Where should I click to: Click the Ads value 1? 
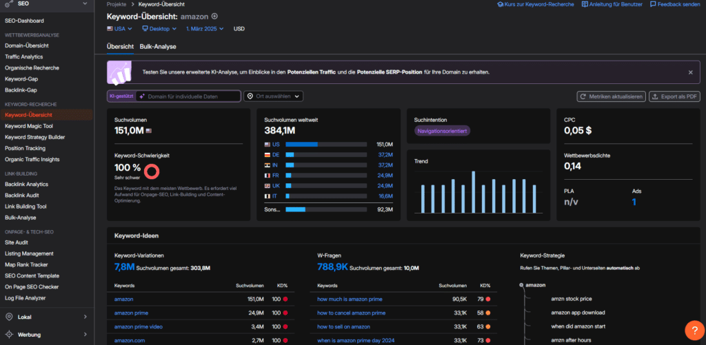coord(634,202)
